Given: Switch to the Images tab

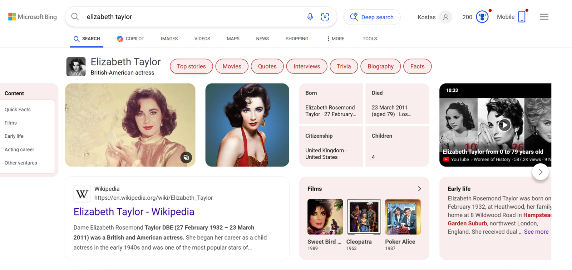Looking at the screenshot, I should click(x=169, y=39).
